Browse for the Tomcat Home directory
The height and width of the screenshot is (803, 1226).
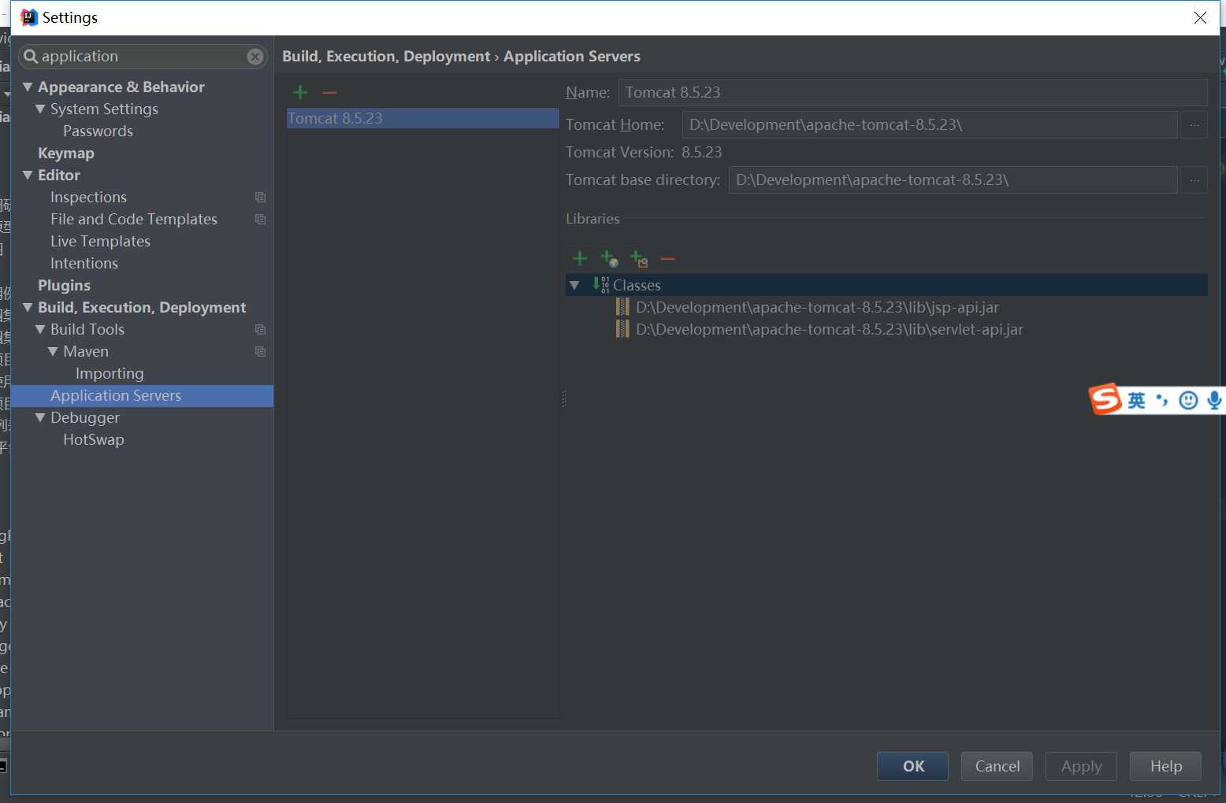[1194, 125]
